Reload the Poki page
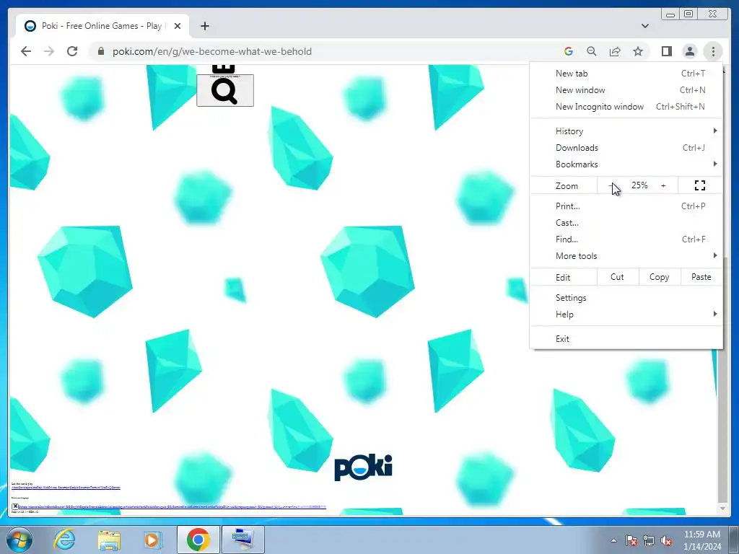This screenshot has height=554, width=739. point(72,51)
